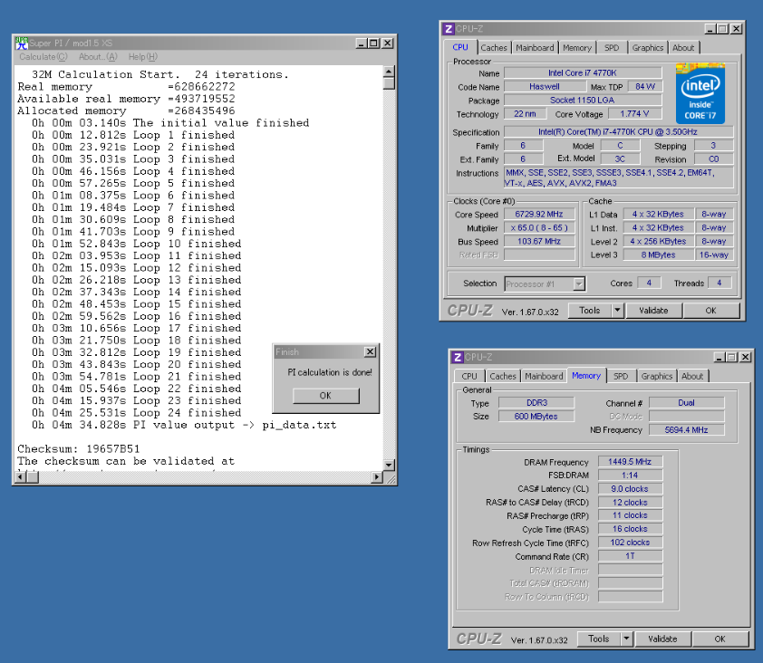Image resolution: width=763 pixels, height=663 pixels.
Task: Open the Help menu in Super PI
Action: 142,57
